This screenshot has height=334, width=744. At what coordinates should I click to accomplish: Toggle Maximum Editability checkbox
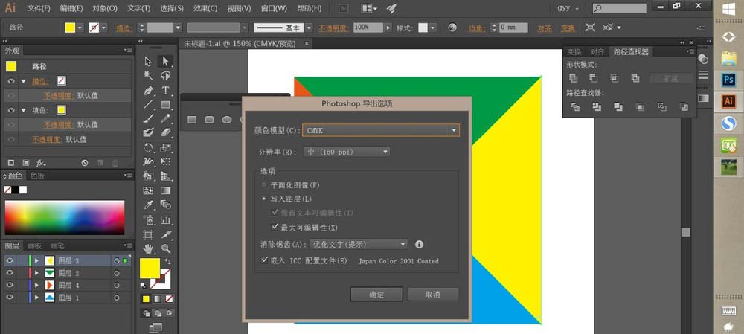coord(275,227)
